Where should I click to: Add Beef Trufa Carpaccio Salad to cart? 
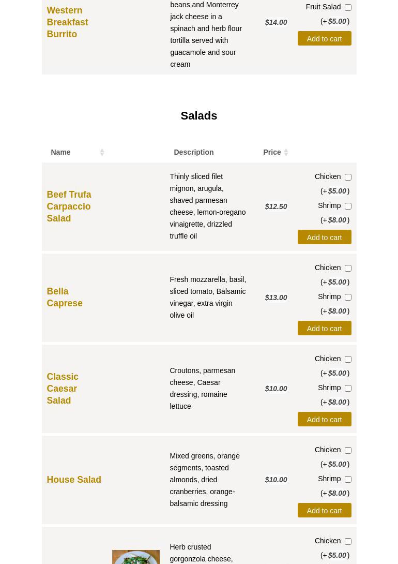pyautogui.click(x=324, y=238)
